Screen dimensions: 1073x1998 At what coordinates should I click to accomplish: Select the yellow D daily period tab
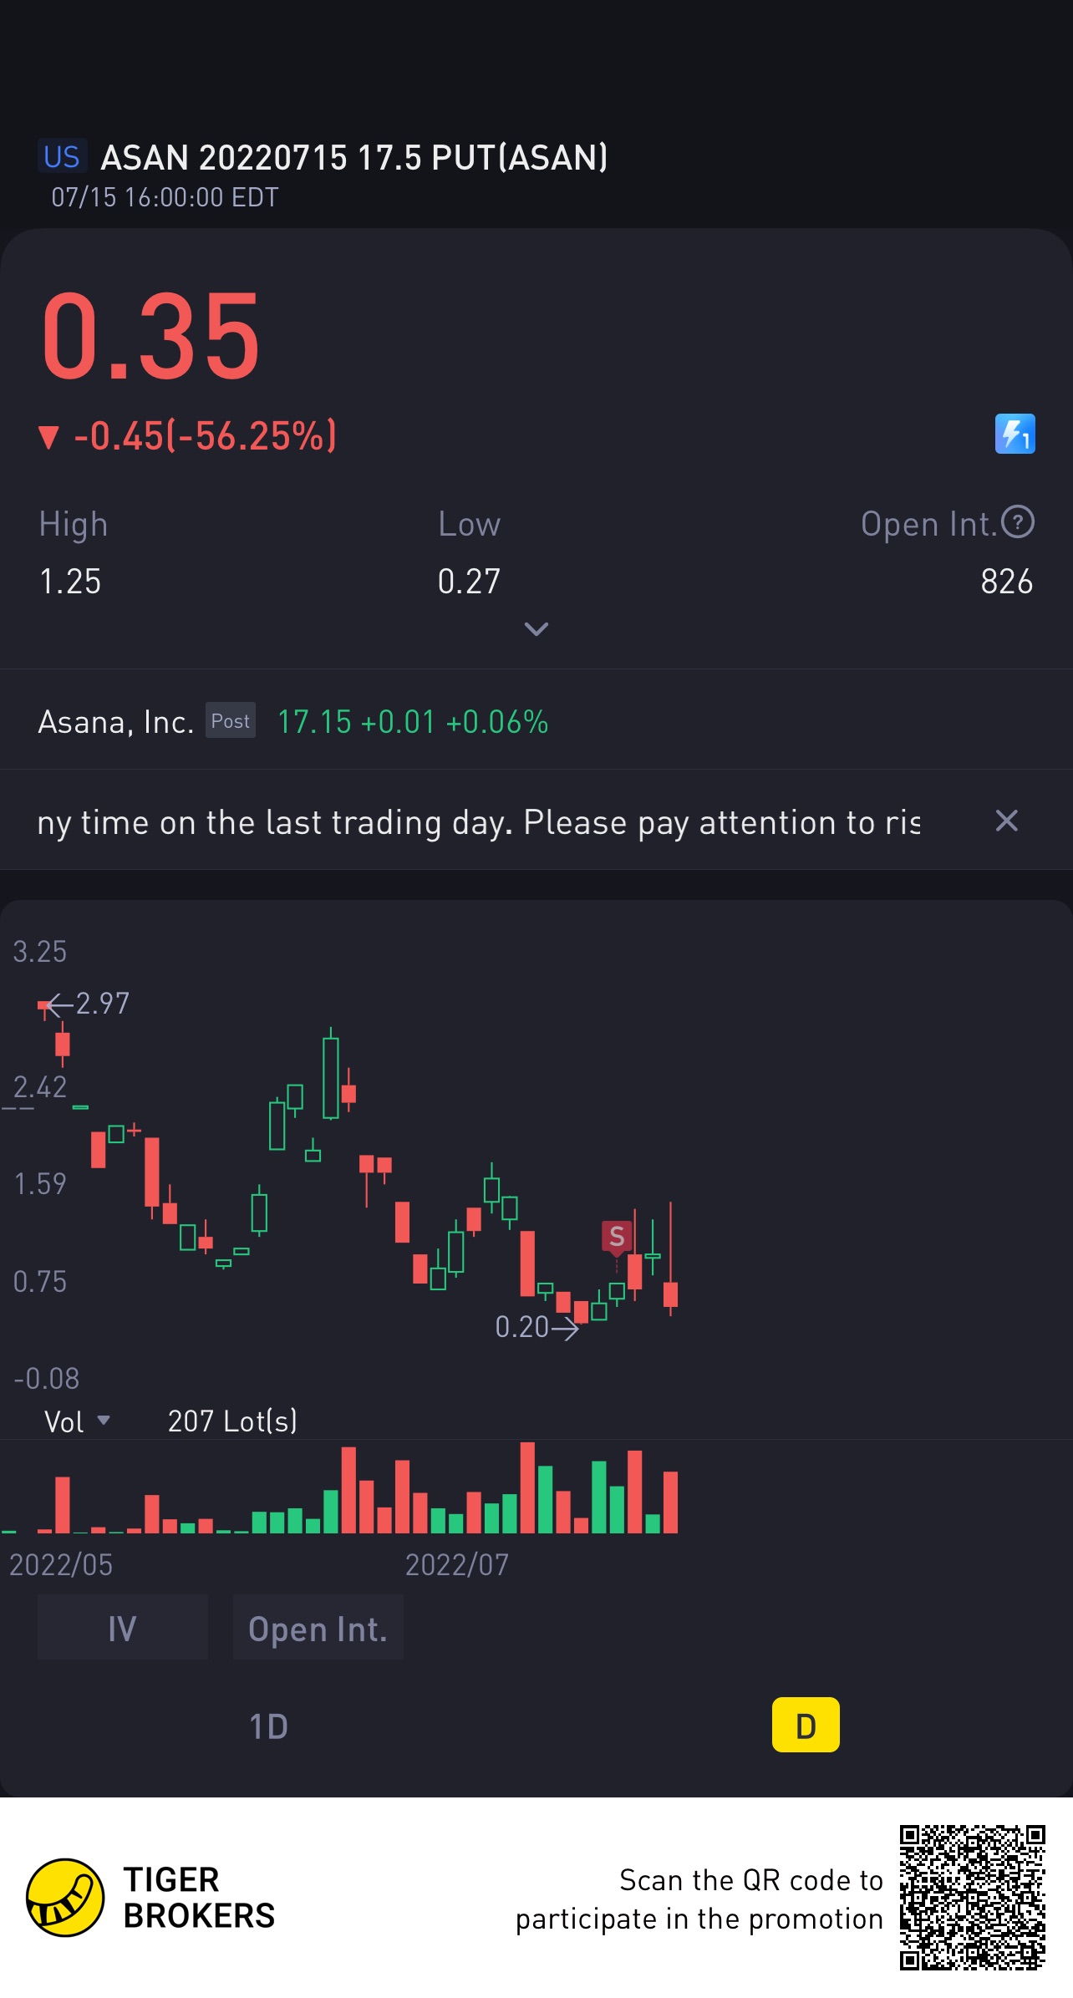tap(806, 1725)
